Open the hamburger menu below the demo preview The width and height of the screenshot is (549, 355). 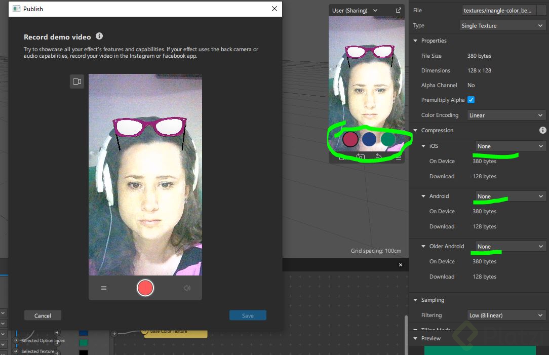click(104, 288)
